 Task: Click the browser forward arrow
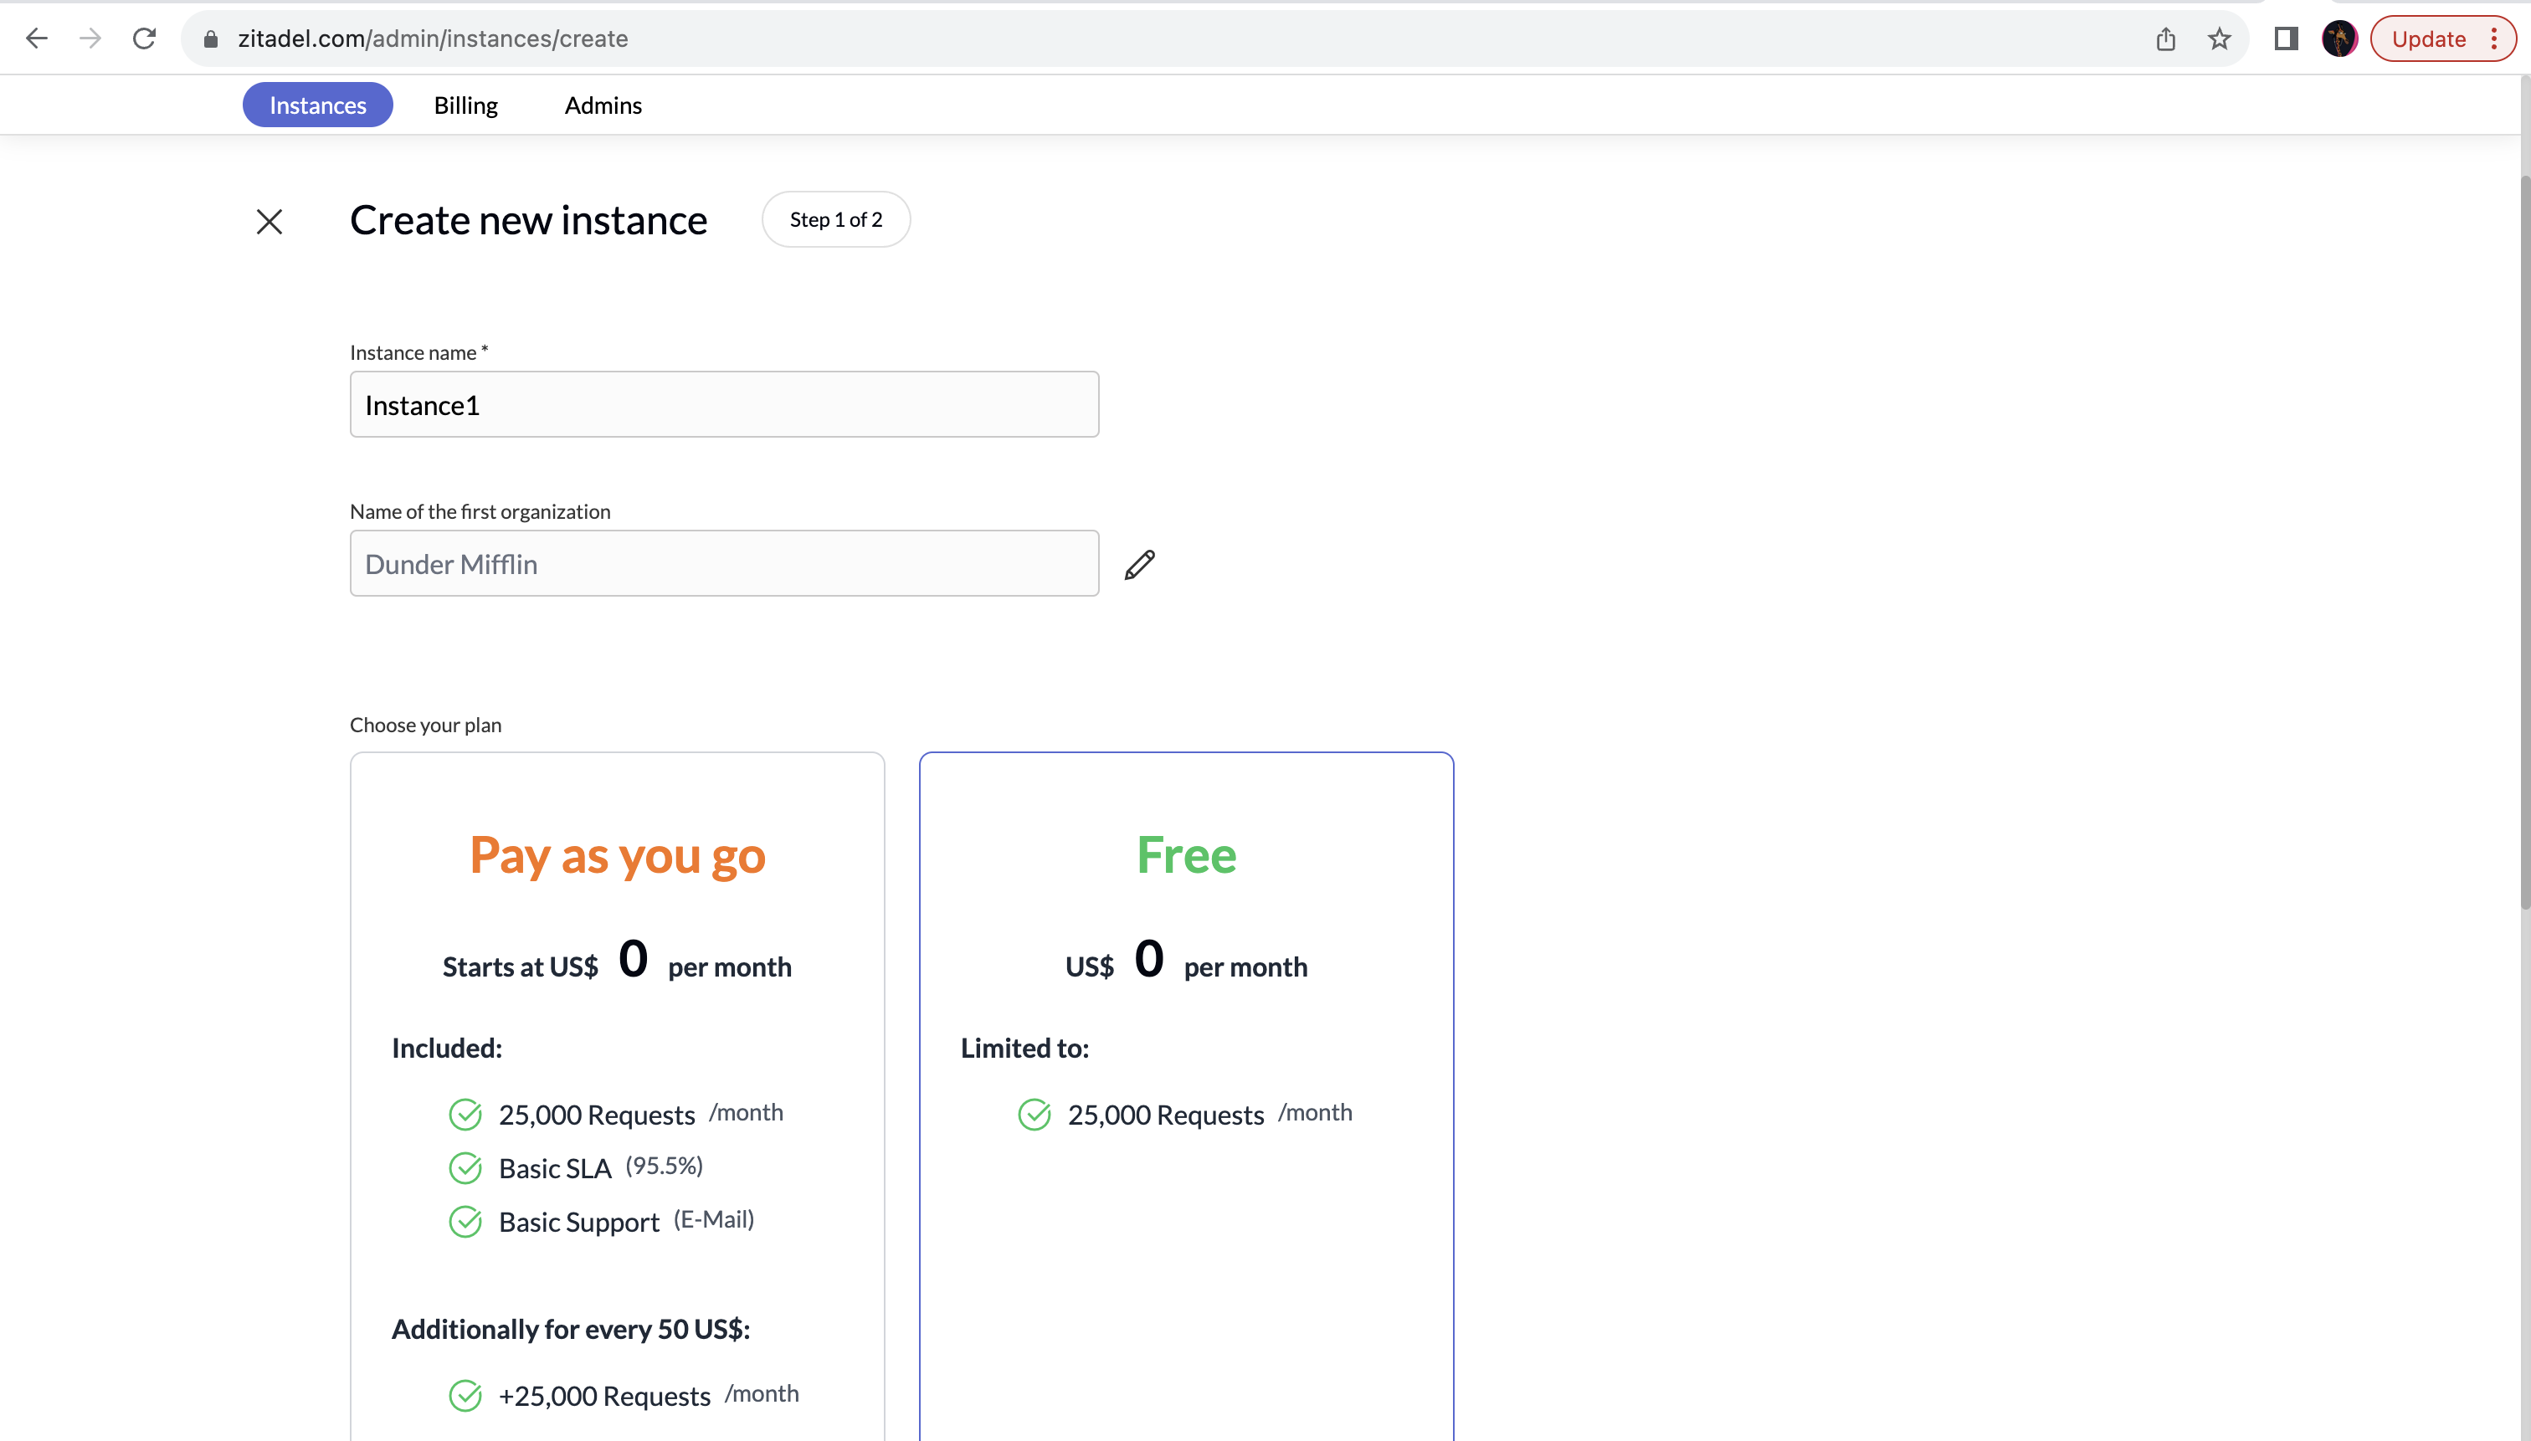point(90,38)
